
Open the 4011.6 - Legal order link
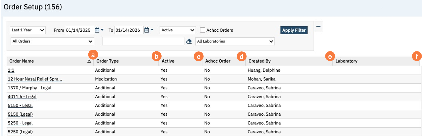(22, 97)
